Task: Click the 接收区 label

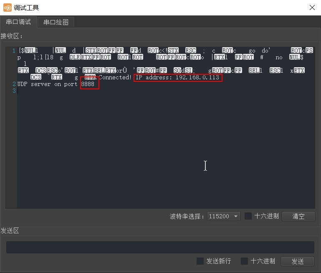Action: (x=12, y=36)
